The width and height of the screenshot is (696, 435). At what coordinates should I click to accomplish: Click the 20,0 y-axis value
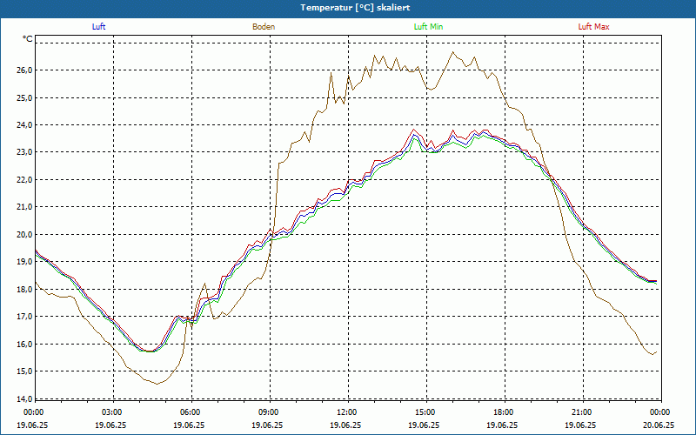tap(25, 234)
